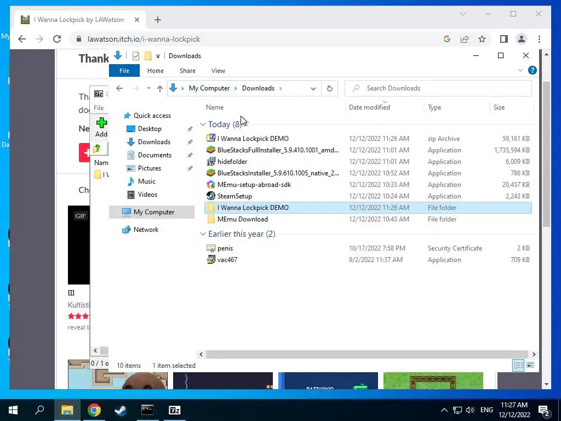
Task: Open the Home ribbon tab
Action: 155,71
